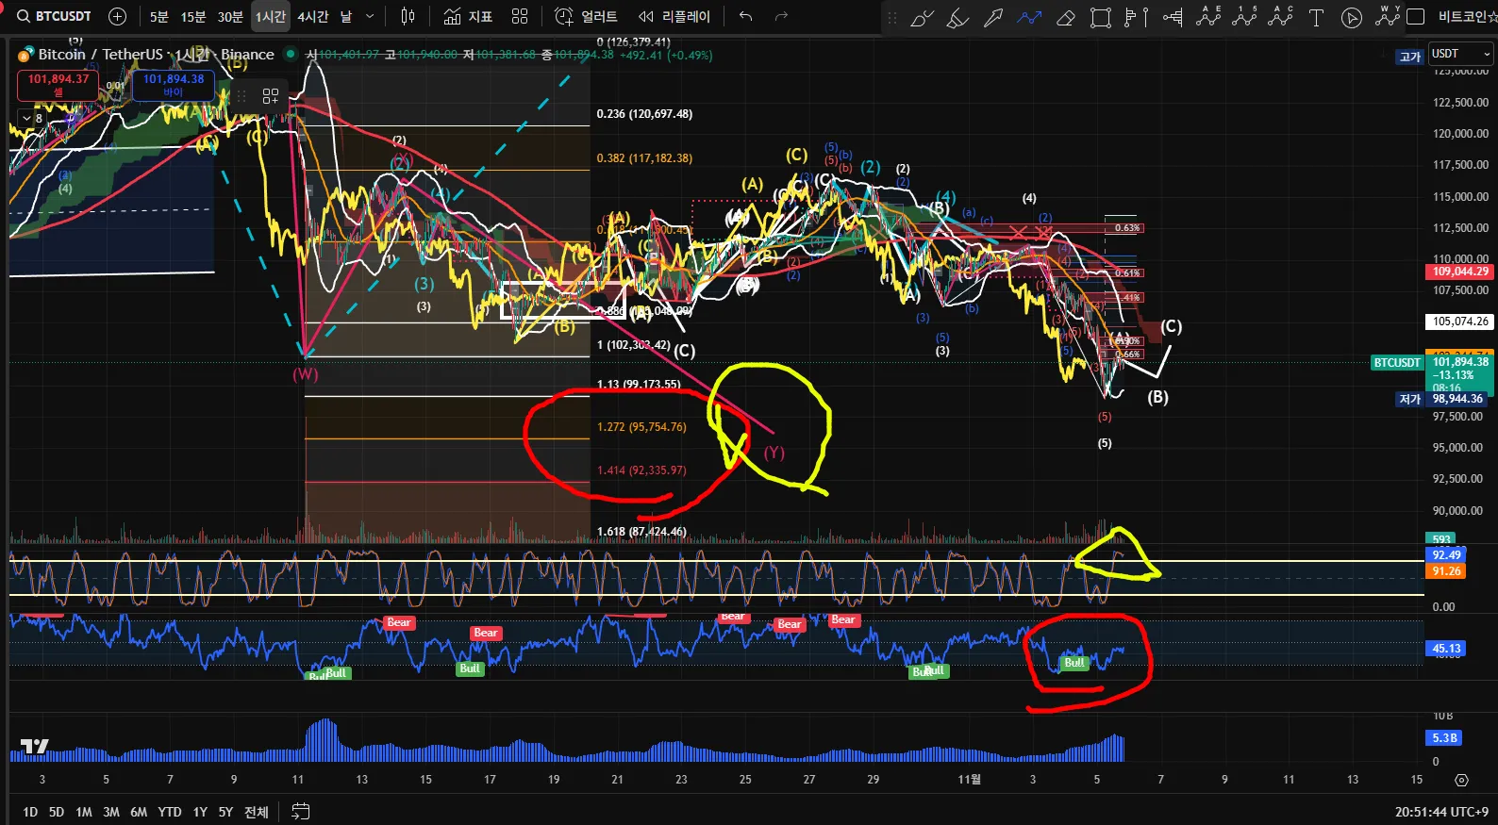Click the undo arrow
The height and width of the screenshot is (825, 1498).
(x=745, y=16)
